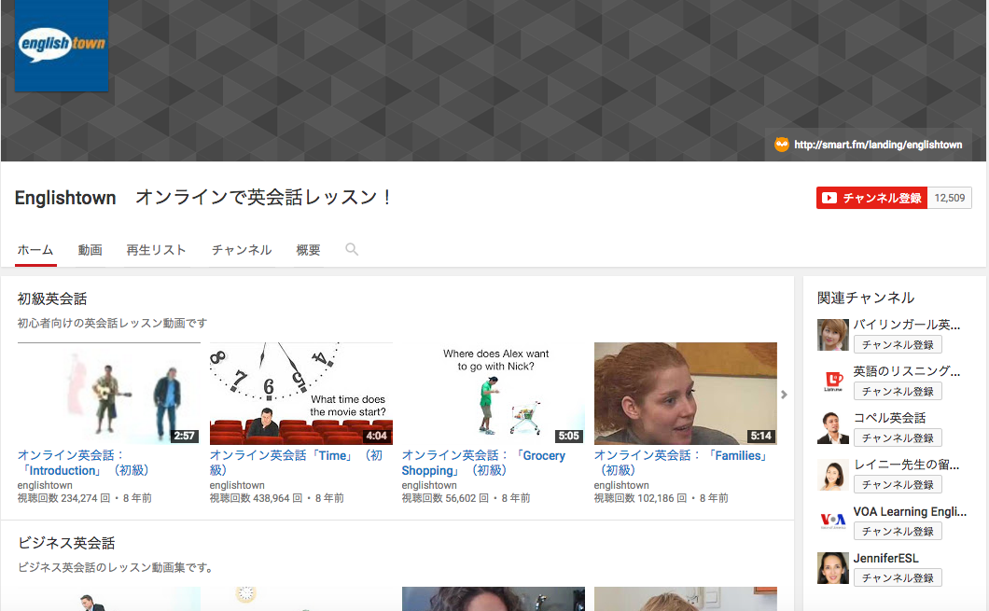Click the smart.fm link icon in banner
989x611 pixels.
pyautogui.click(x=782, y=145)
